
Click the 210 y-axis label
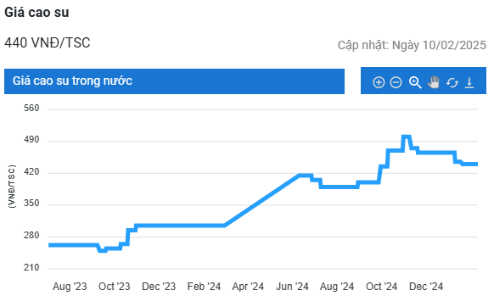pyautogui.click(x=31, y=268)
